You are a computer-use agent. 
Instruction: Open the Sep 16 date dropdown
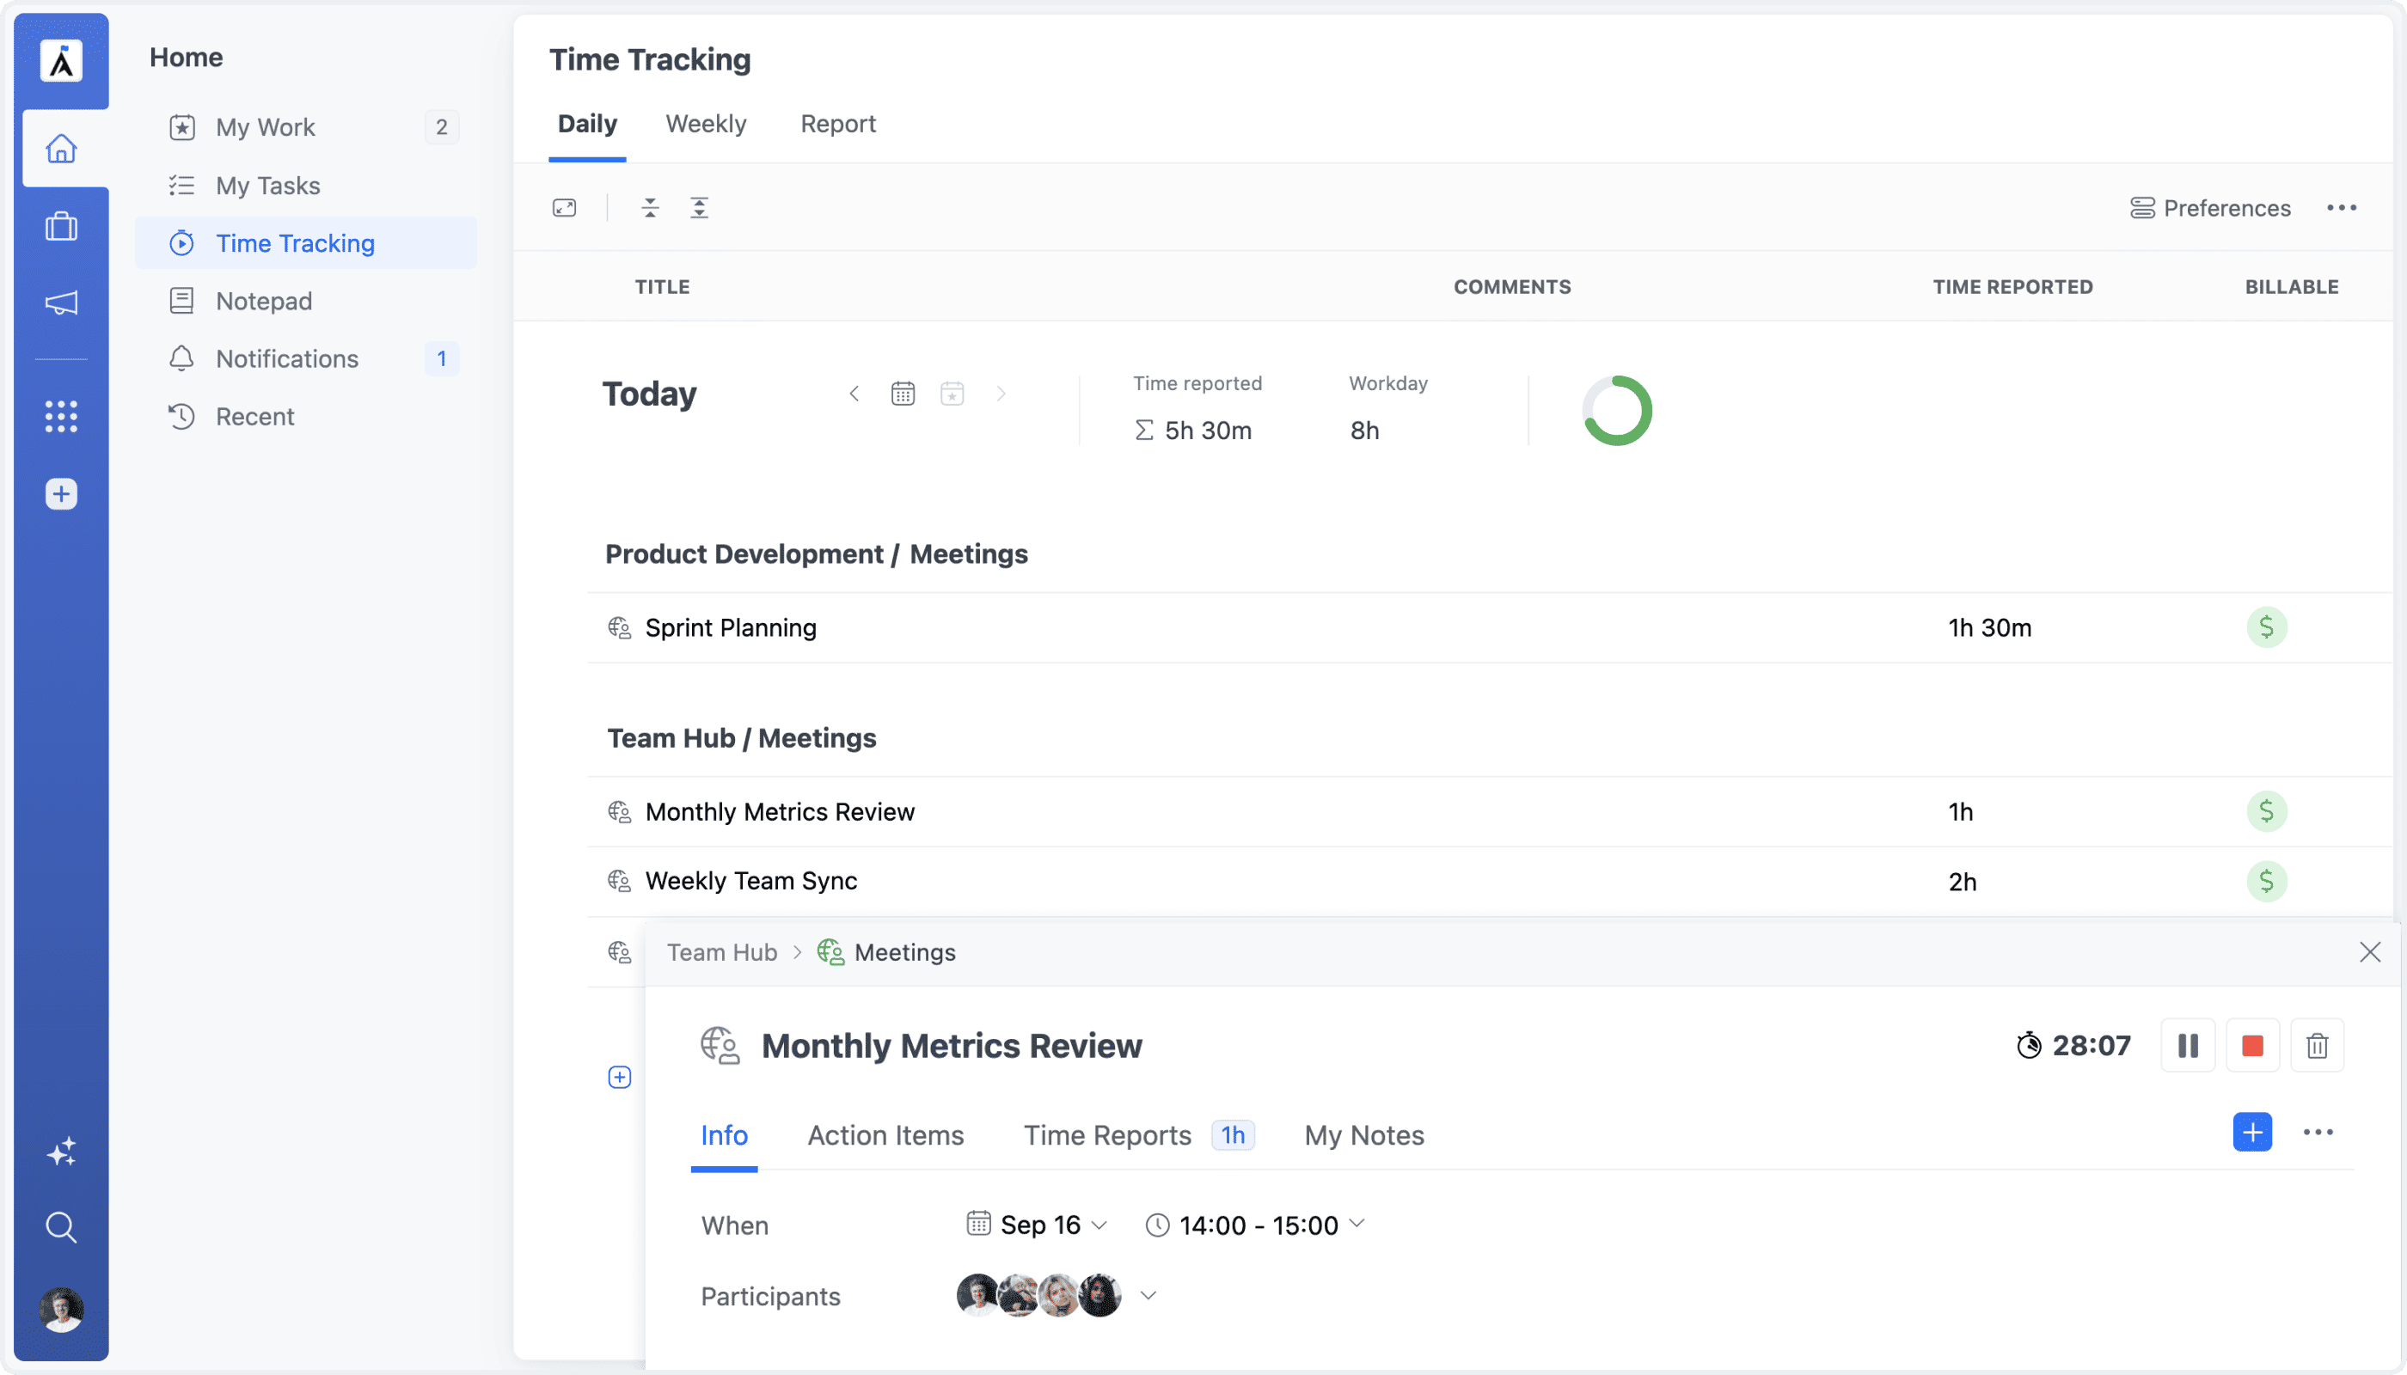click(x=1038, y=1225)
